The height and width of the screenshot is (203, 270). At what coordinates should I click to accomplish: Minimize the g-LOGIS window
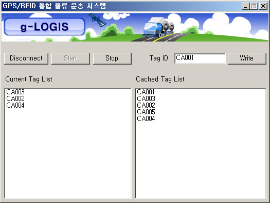[x=245, y=6]
